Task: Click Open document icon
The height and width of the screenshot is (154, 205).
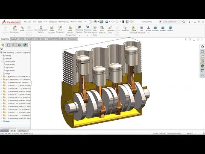Action: coord(96,22)
